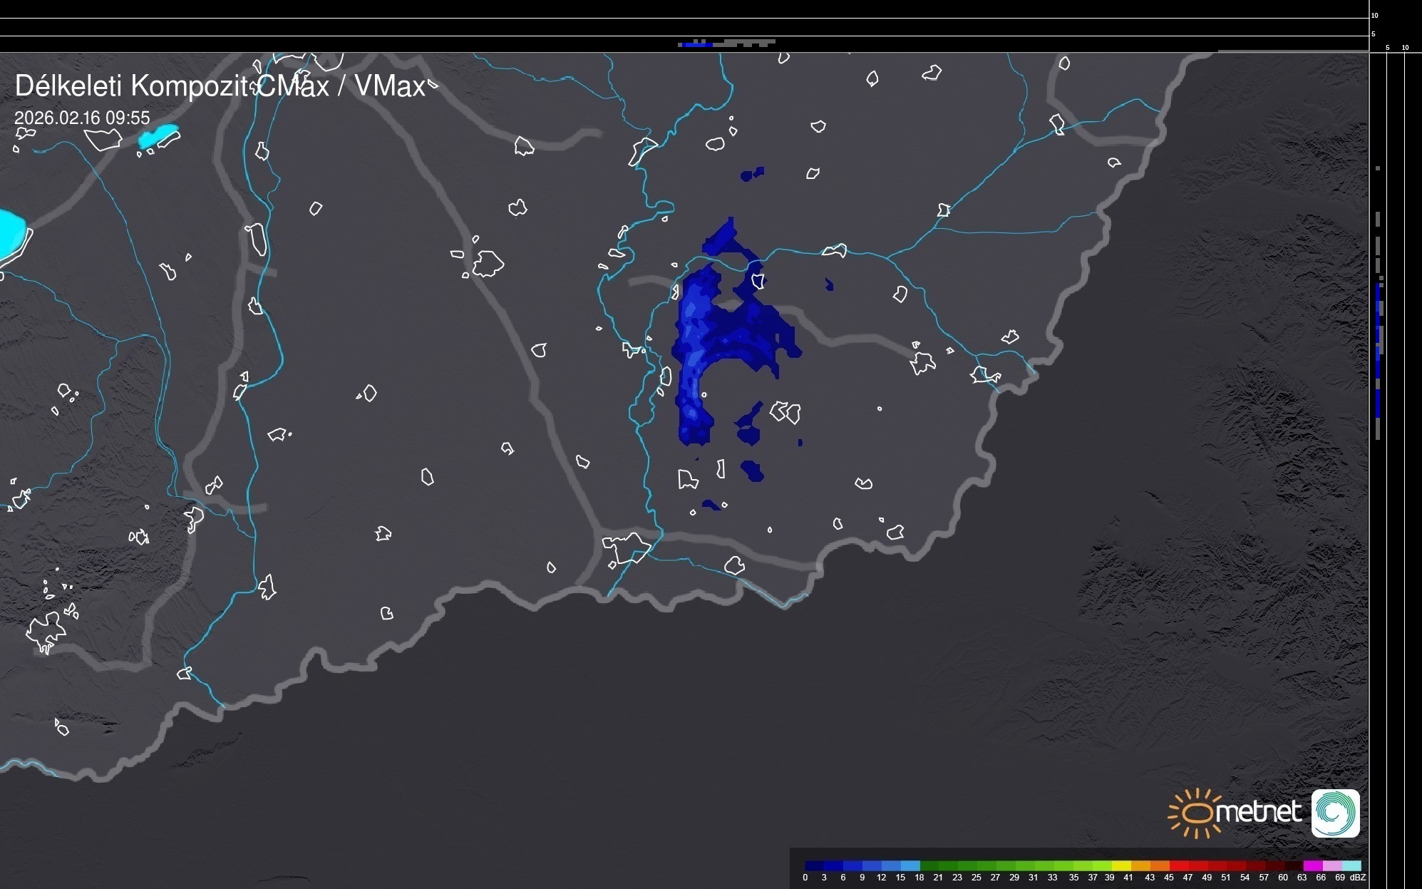Click the bright red 45 dBZ swatch
The height and width of the screenshot is (889, 1422).
coord(1178,865)
